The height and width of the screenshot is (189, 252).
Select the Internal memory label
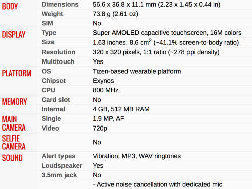coord(53,109)
